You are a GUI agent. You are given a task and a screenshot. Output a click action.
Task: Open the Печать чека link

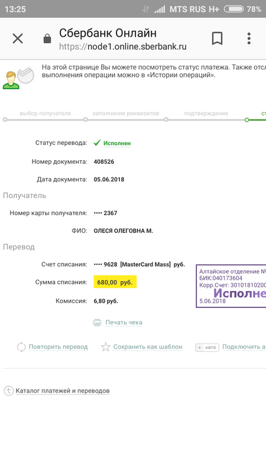124,322
